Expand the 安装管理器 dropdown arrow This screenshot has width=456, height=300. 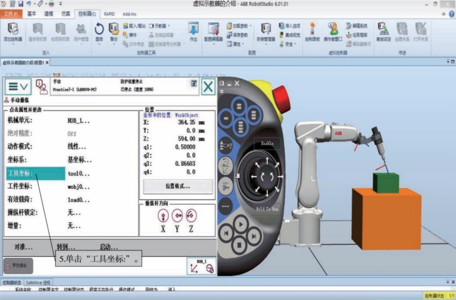(x=266, y=44)
